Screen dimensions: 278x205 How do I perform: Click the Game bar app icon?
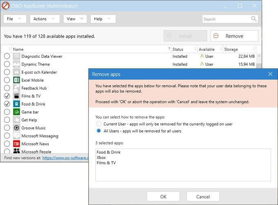point(16,112)
